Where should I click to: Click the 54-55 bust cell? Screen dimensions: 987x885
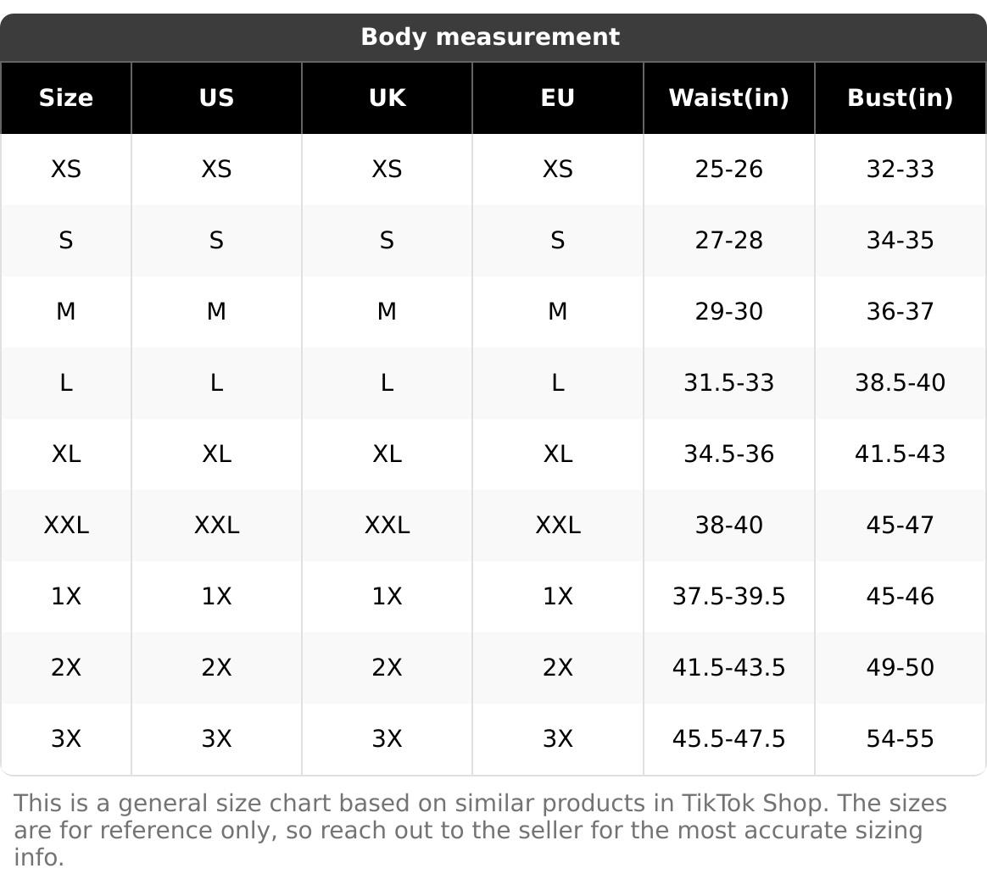(900, 739)
